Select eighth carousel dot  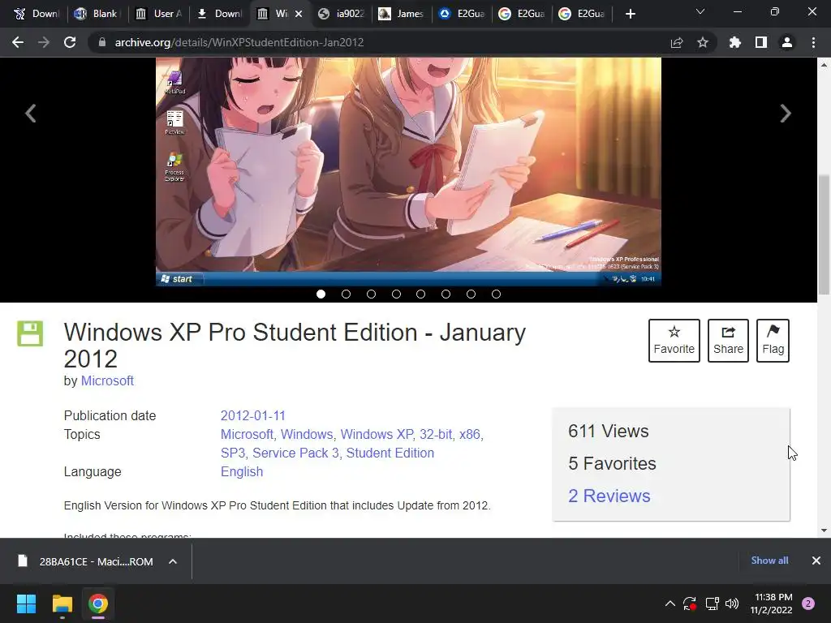(496, 294)
